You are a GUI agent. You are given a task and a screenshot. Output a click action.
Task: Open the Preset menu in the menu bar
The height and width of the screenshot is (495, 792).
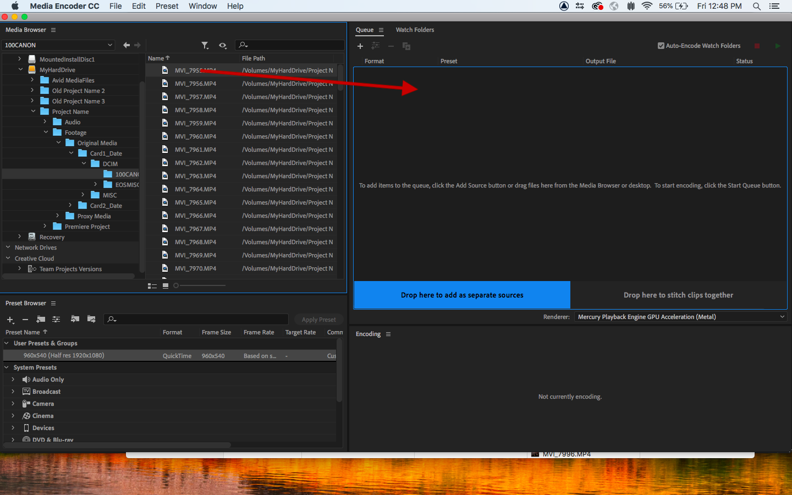tap(167, 6)
